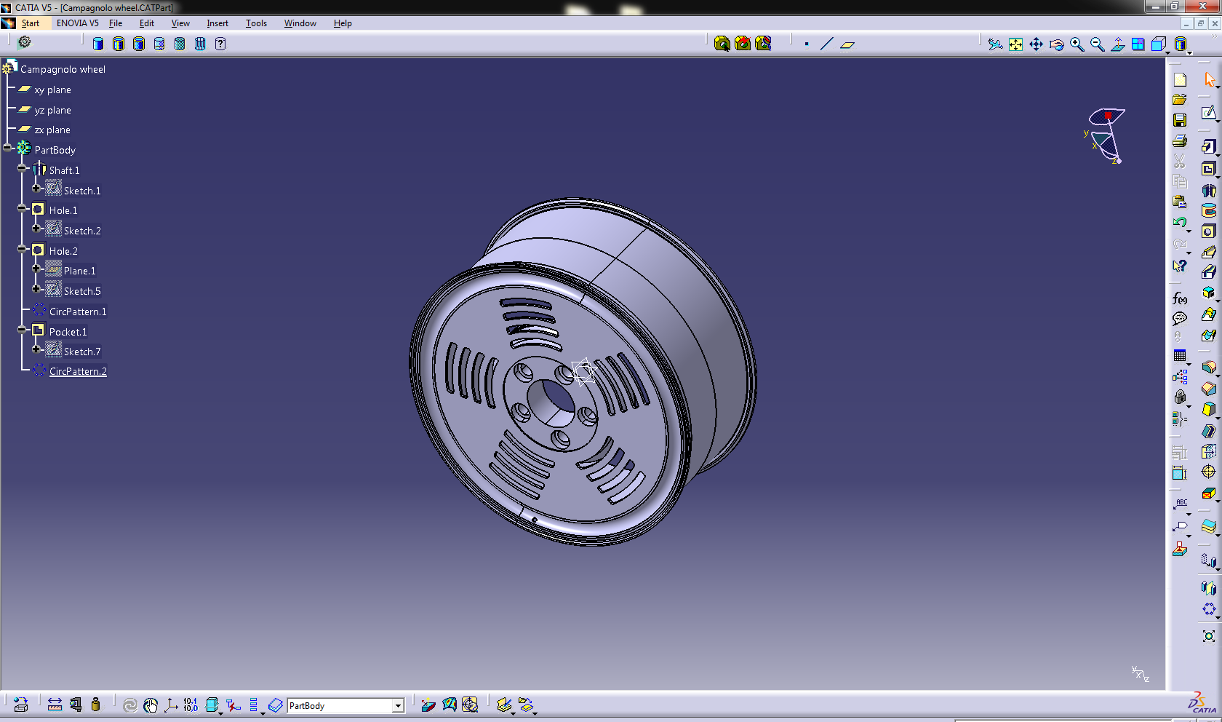Open the Insert menu
Image resolution: width=1222 pixels, height=722 pixels.
(217, 23)
